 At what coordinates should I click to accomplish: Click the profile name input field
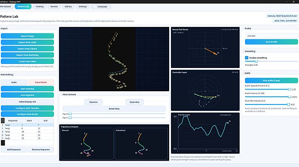pos(271,36)
